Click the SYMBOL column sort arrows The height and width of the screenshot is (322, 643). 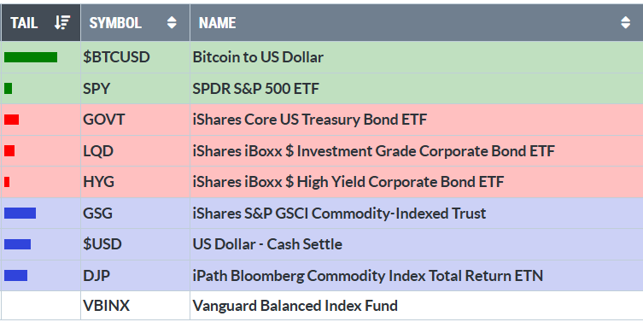click(x=172, y=22)
